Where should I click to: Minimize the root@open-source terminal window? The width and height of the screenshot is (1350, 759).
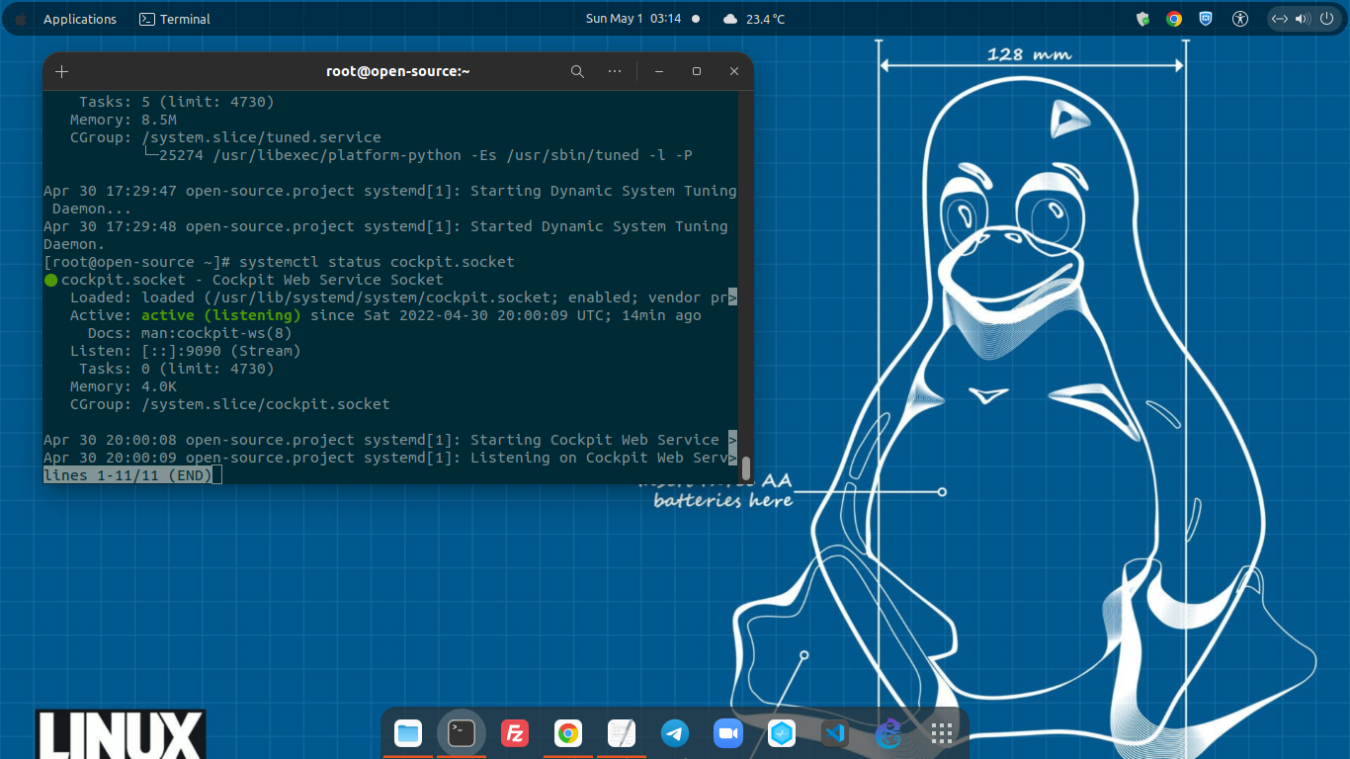659,71
